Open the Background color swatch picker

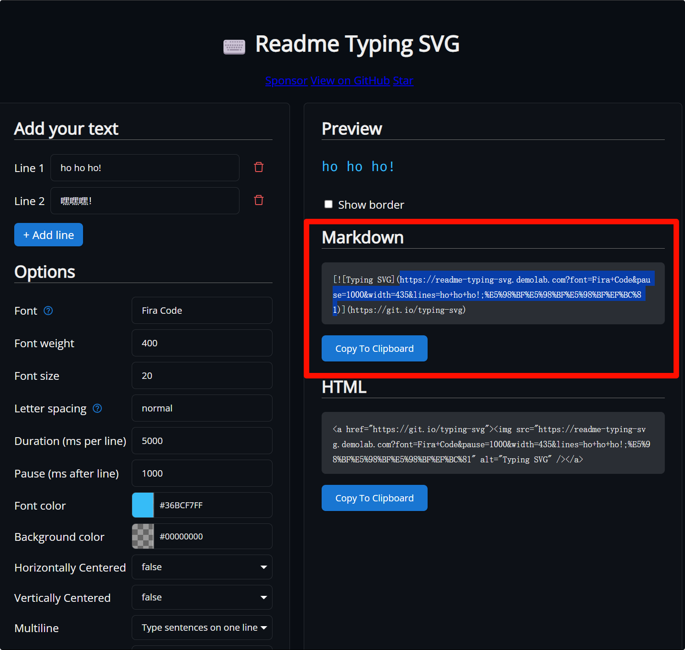pos(143,536)
